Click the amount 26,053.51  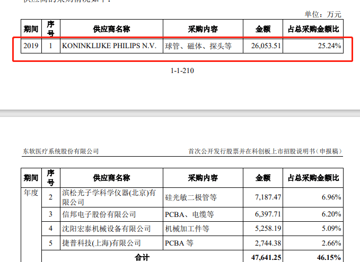click(x=266, y=46)
